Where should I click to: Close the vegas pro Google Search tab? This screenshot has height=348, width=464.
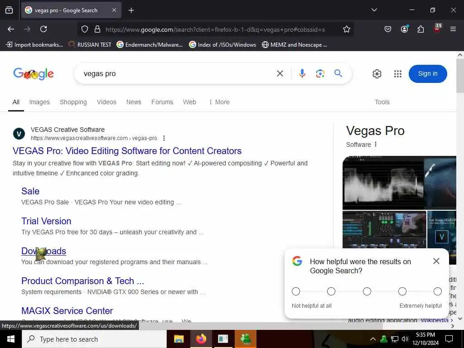pos(114,10)
